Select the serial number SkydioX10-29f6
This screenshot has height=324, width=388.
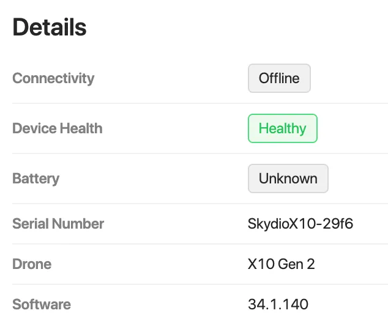pos(300,224)
